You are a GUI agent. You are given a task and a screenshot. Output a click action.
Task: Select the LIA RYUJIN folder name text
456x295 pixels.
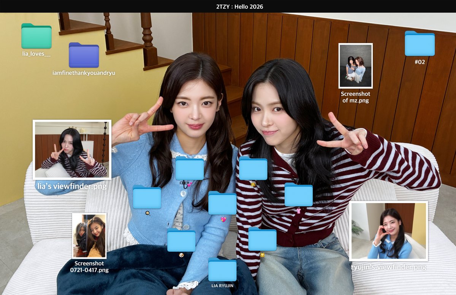(x=223, y=285)
